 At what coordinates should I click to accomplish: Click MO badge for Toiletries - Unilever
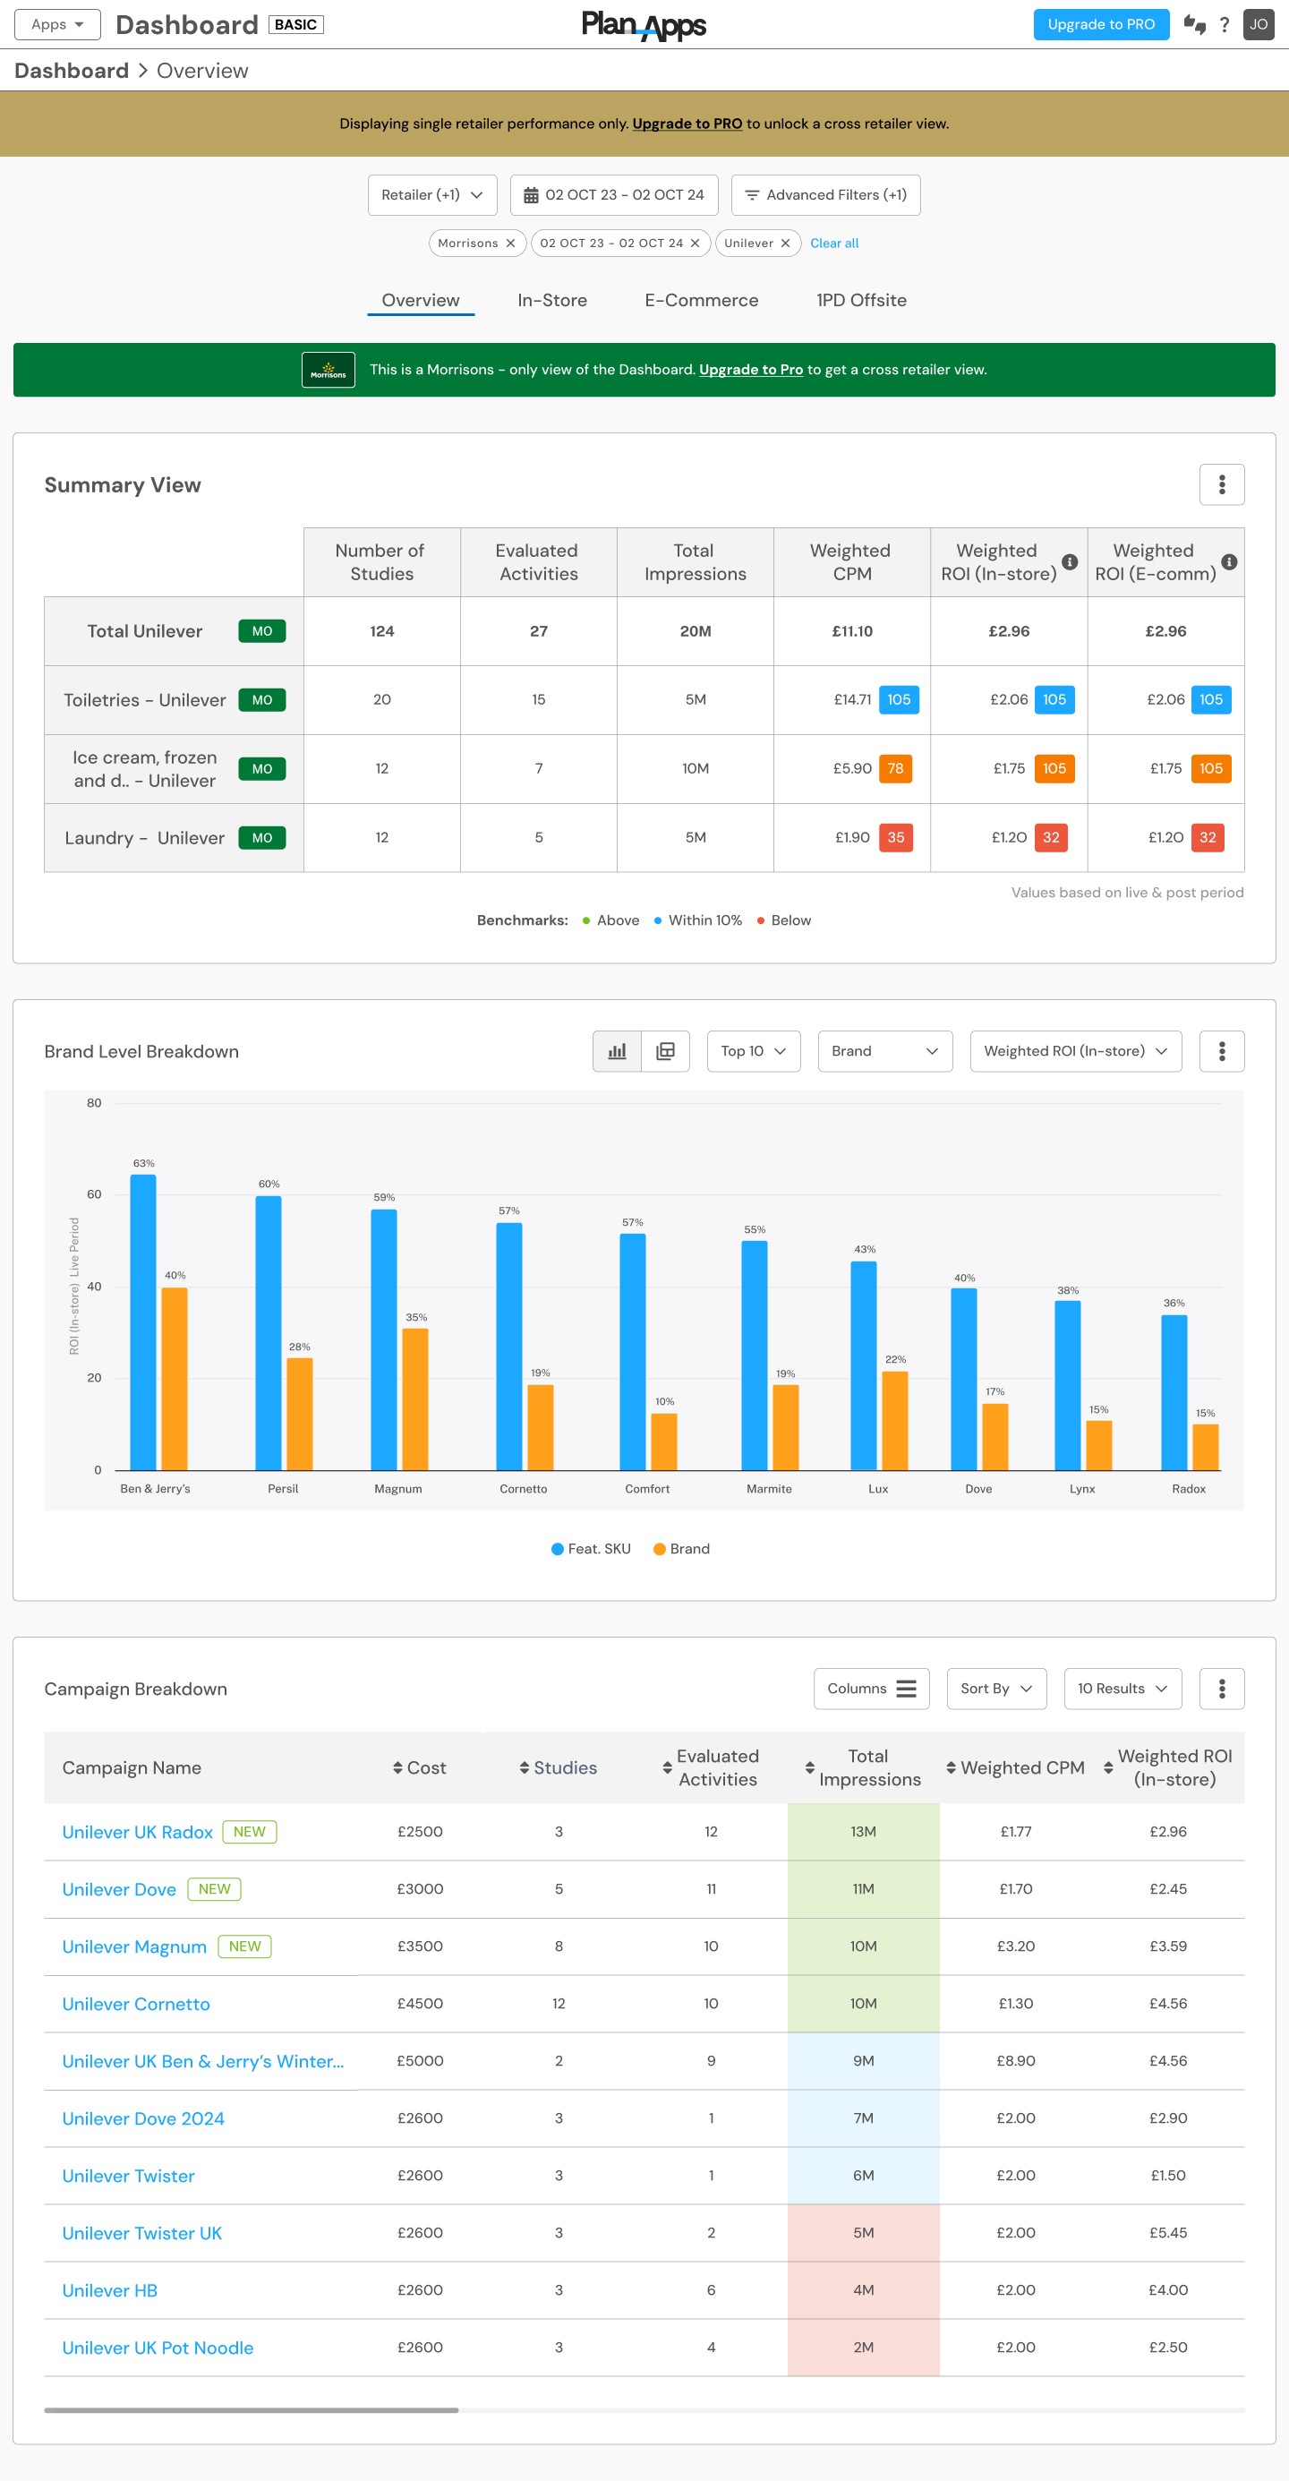click(262, 700)
